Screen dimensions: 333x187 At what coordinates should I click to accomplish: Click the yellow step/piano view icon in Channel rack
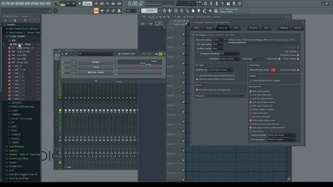click(x=160, y=54)
